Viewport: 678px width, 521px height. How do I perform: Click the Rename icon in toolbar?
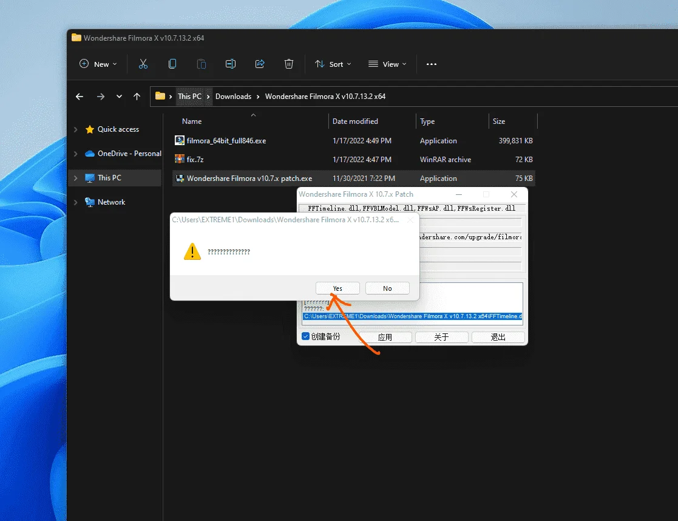pos(231,64)
